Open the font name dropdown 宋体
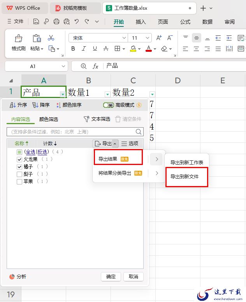 (x=124, y=38)
